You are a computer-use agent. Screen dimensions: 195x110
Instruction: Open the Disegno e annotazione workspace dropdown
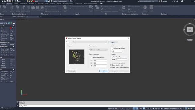tap(69, 1)
